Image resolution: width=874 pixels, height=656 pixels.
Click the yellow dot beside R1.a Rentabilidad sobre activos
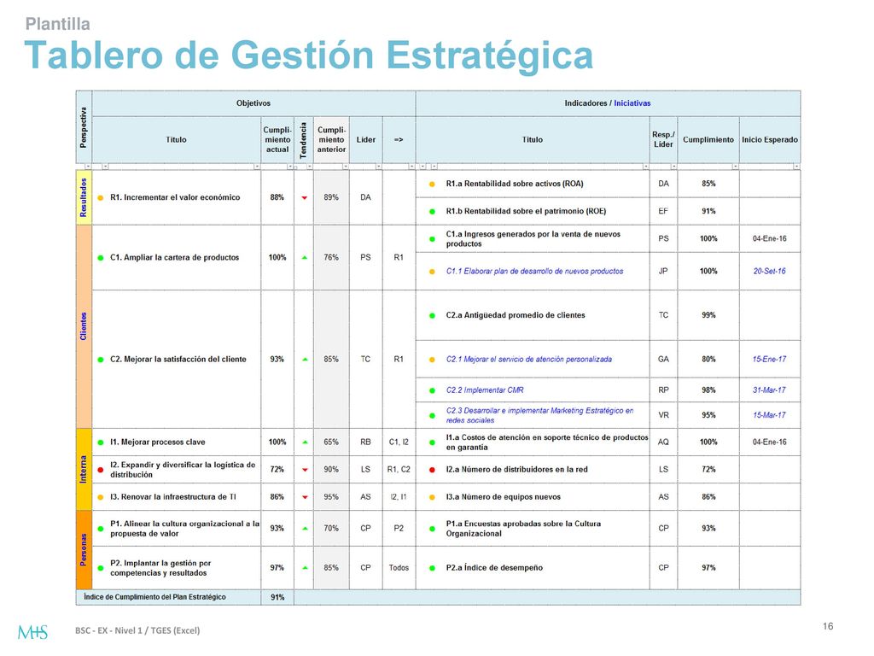click(432, 184)
